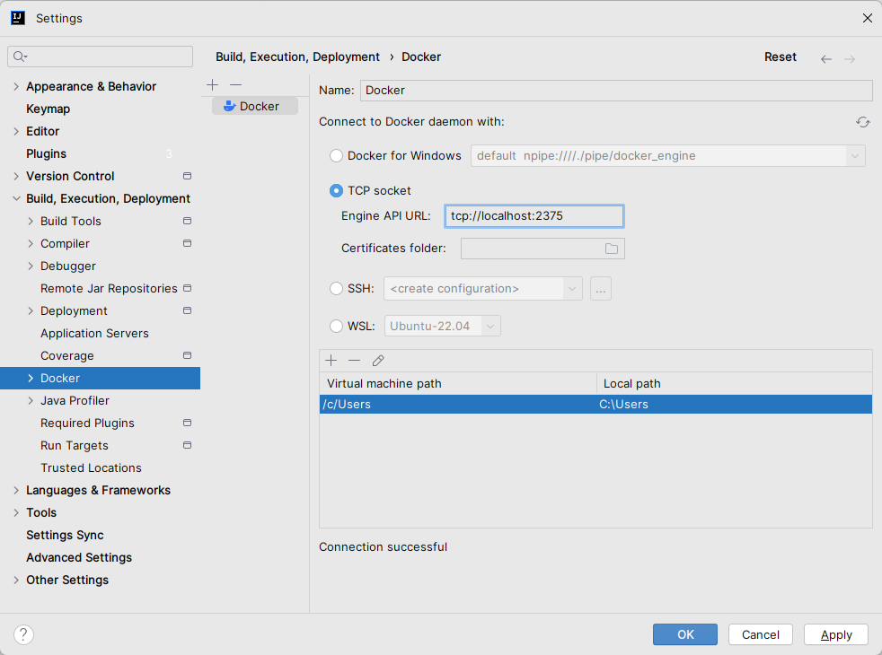Open Plugins settings
The width and height of the screenshot is (882, 655).
tap(46, 154)
